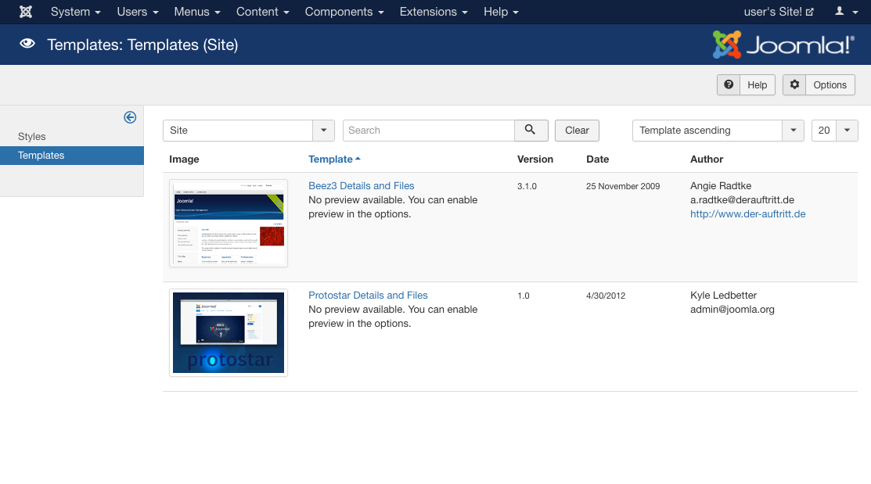Click Templates: Templates (Site) page title
This screenshot has width=871, height=484.
coord(142,45)
